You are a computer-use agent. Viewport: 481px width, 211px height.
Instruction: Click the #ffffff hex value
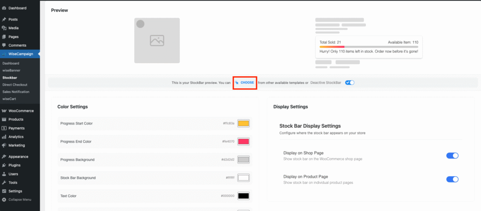click(x=230, y=178)
